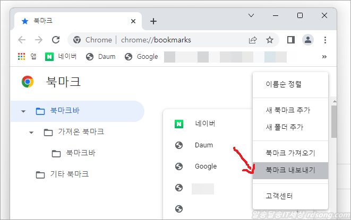Image resolution: width=351 pixels, height=220 pixels.
Task: Click the bookmark star in address bar
Action: point(269,40)
